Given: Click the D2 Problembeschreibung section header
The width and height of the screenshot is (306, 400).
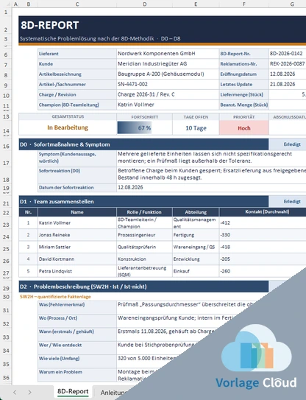Looking at the screenshot, I should pyautogui.click(x=143, y=287).
